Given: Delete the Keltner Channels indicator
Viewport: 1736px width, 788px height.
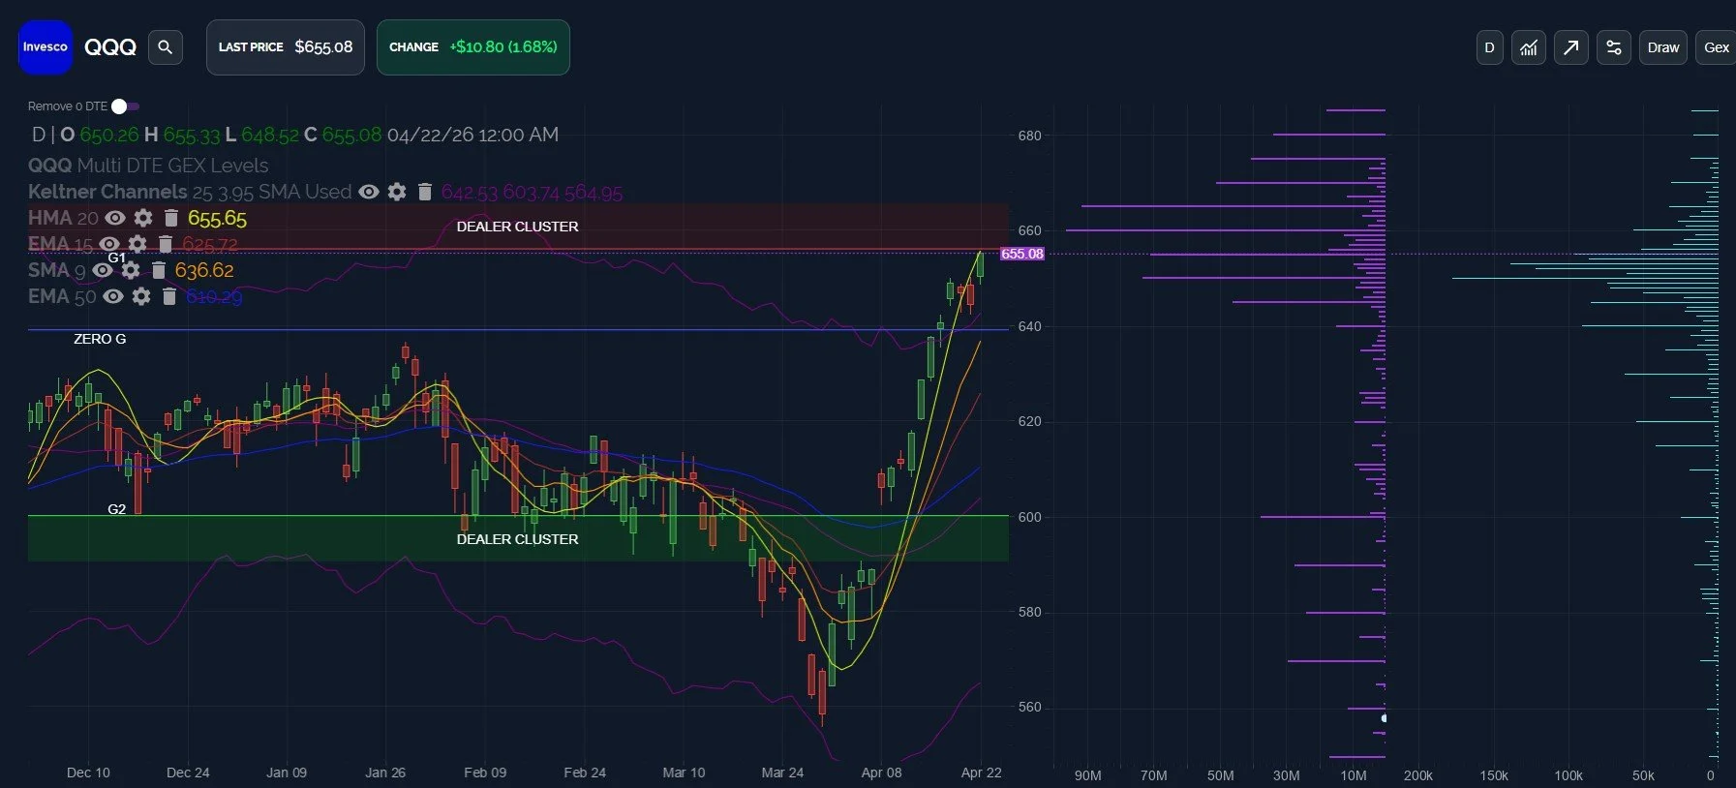Looking at the screenshot, I should click(424, 192).
